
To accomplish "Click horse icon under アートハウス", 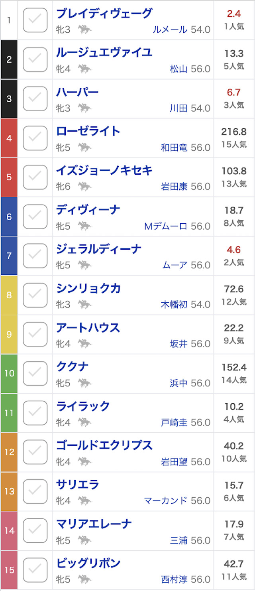I will tap(84, 344).
